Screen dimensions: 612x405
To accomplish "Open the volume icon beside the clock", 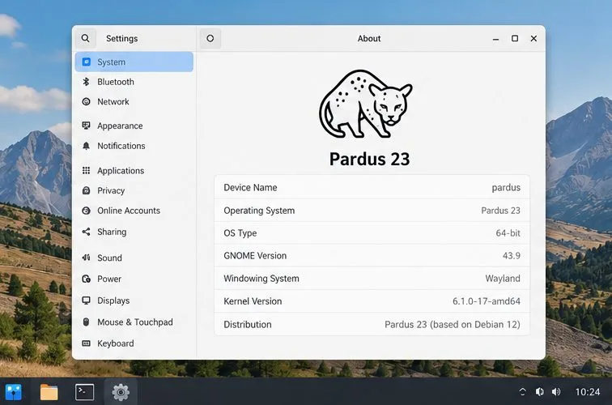I will click(556, 392).
